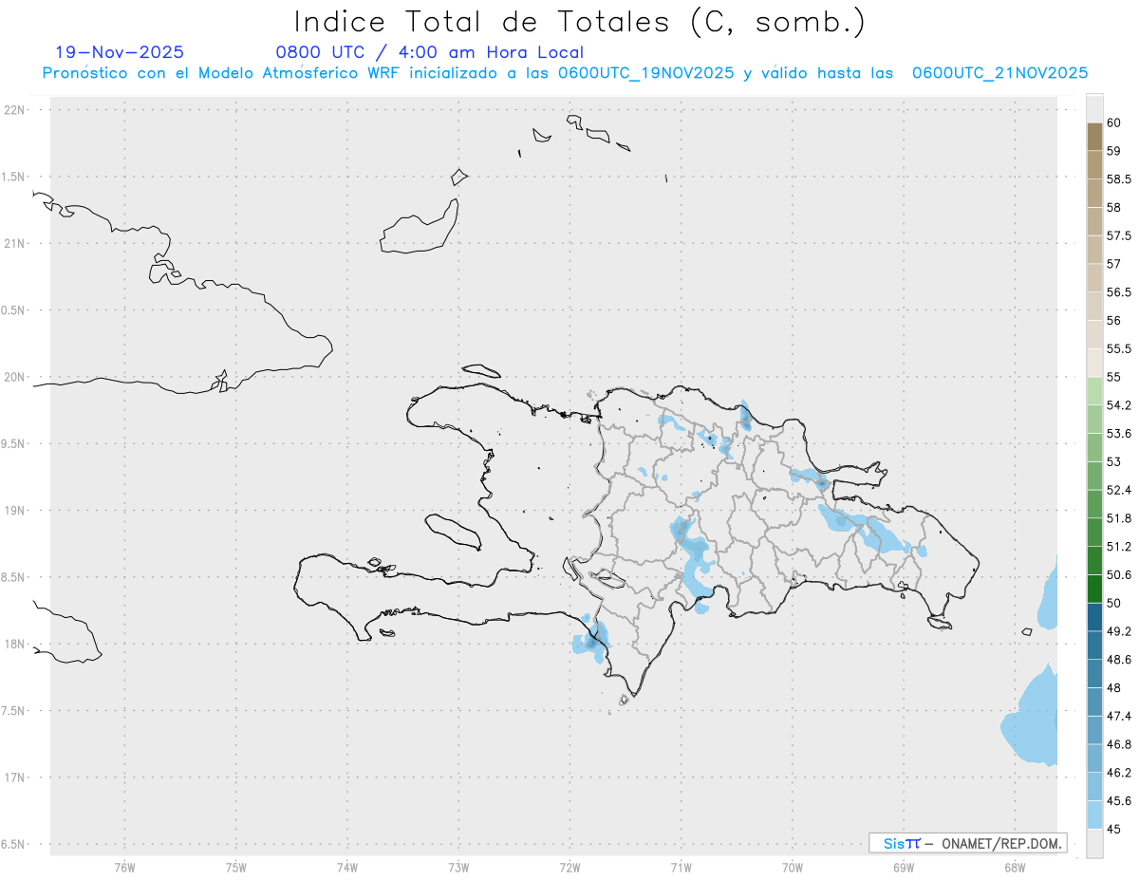Select the dark blue swatch between 49.2 and 50

click(x=1094, y=617)
